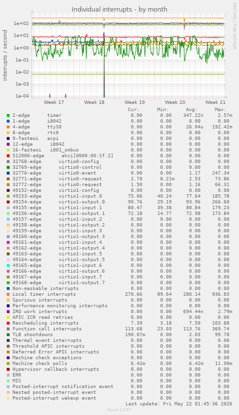Click the graph title Individual interrupts
This screenshot has height=415, width=239.
119,10
